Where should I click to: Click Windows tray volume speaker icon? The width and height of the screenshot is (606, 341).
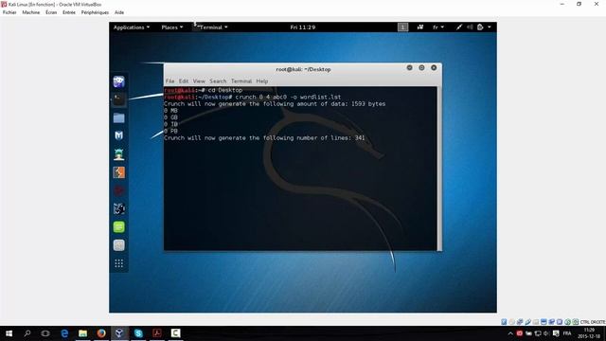tap(546, 333)
